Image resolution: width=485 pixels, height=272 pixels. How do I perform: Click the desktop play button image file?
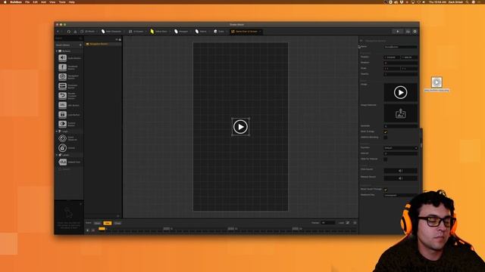(436, 82)
